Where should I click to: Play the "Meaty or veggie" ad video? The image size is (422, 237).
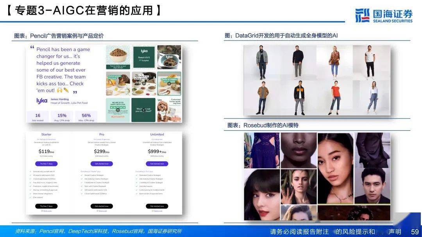(169, 83)
